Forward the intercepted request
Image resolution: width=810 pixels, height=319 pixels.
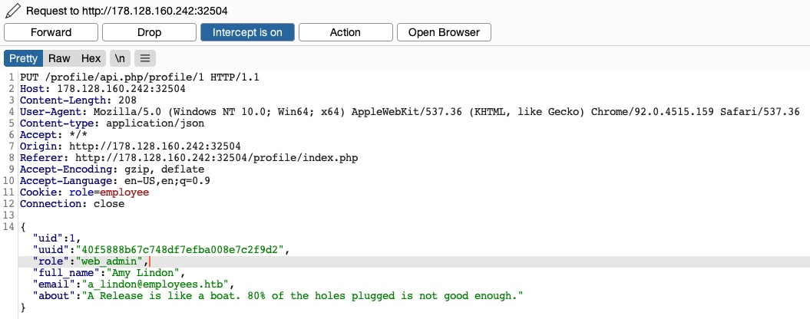coord(51,32)
